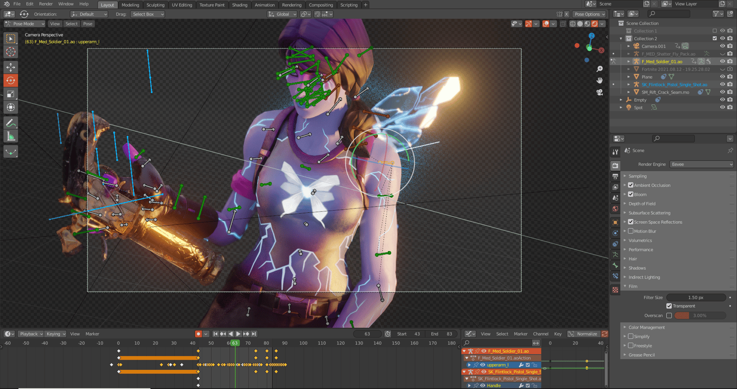Open the timeline Playback popover
The height and width of the screenshot is (389, 737).
(31, 334)
